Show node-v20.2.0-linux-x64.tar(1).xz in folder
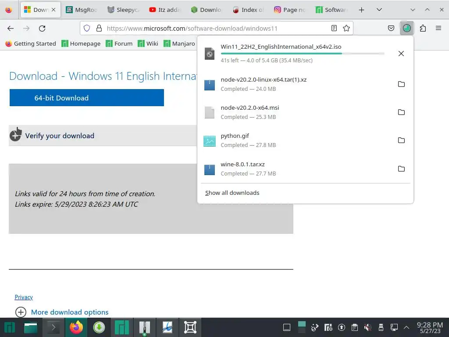 coord(402,84)
